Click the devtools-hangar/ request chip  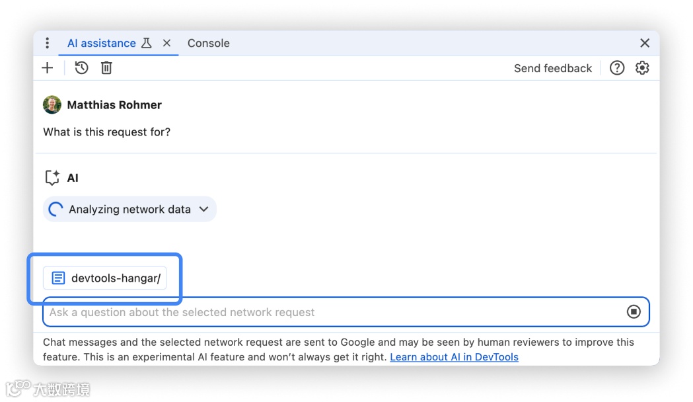coord(105,278)
